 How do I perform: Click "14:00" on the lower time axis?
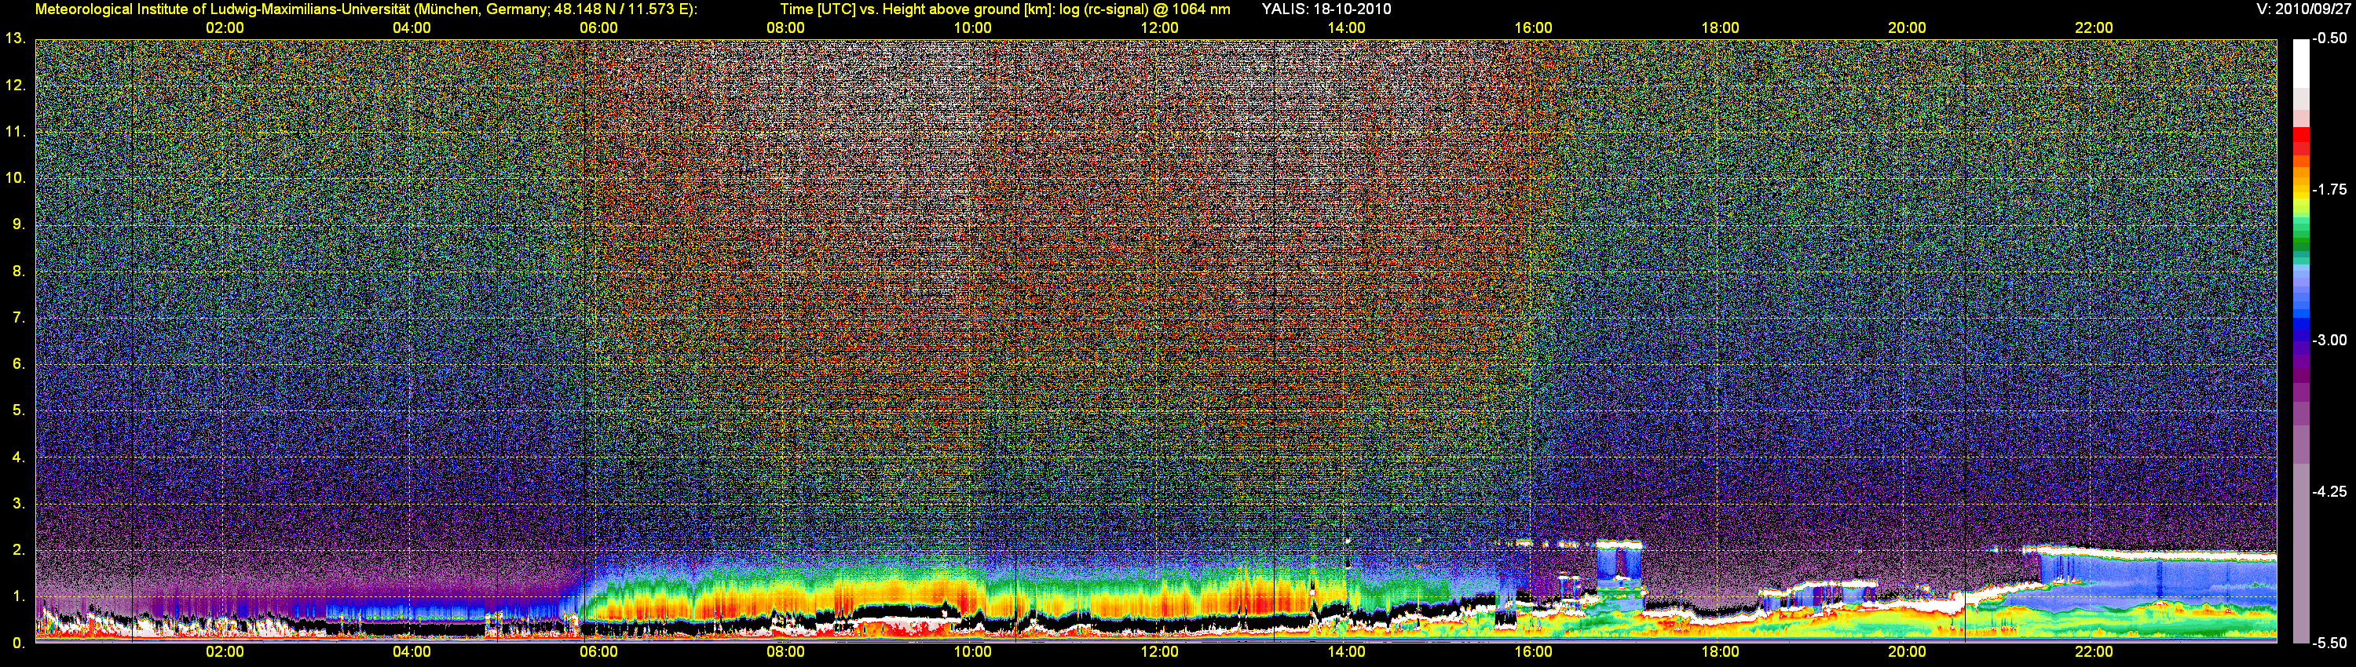coord(1346,652)
